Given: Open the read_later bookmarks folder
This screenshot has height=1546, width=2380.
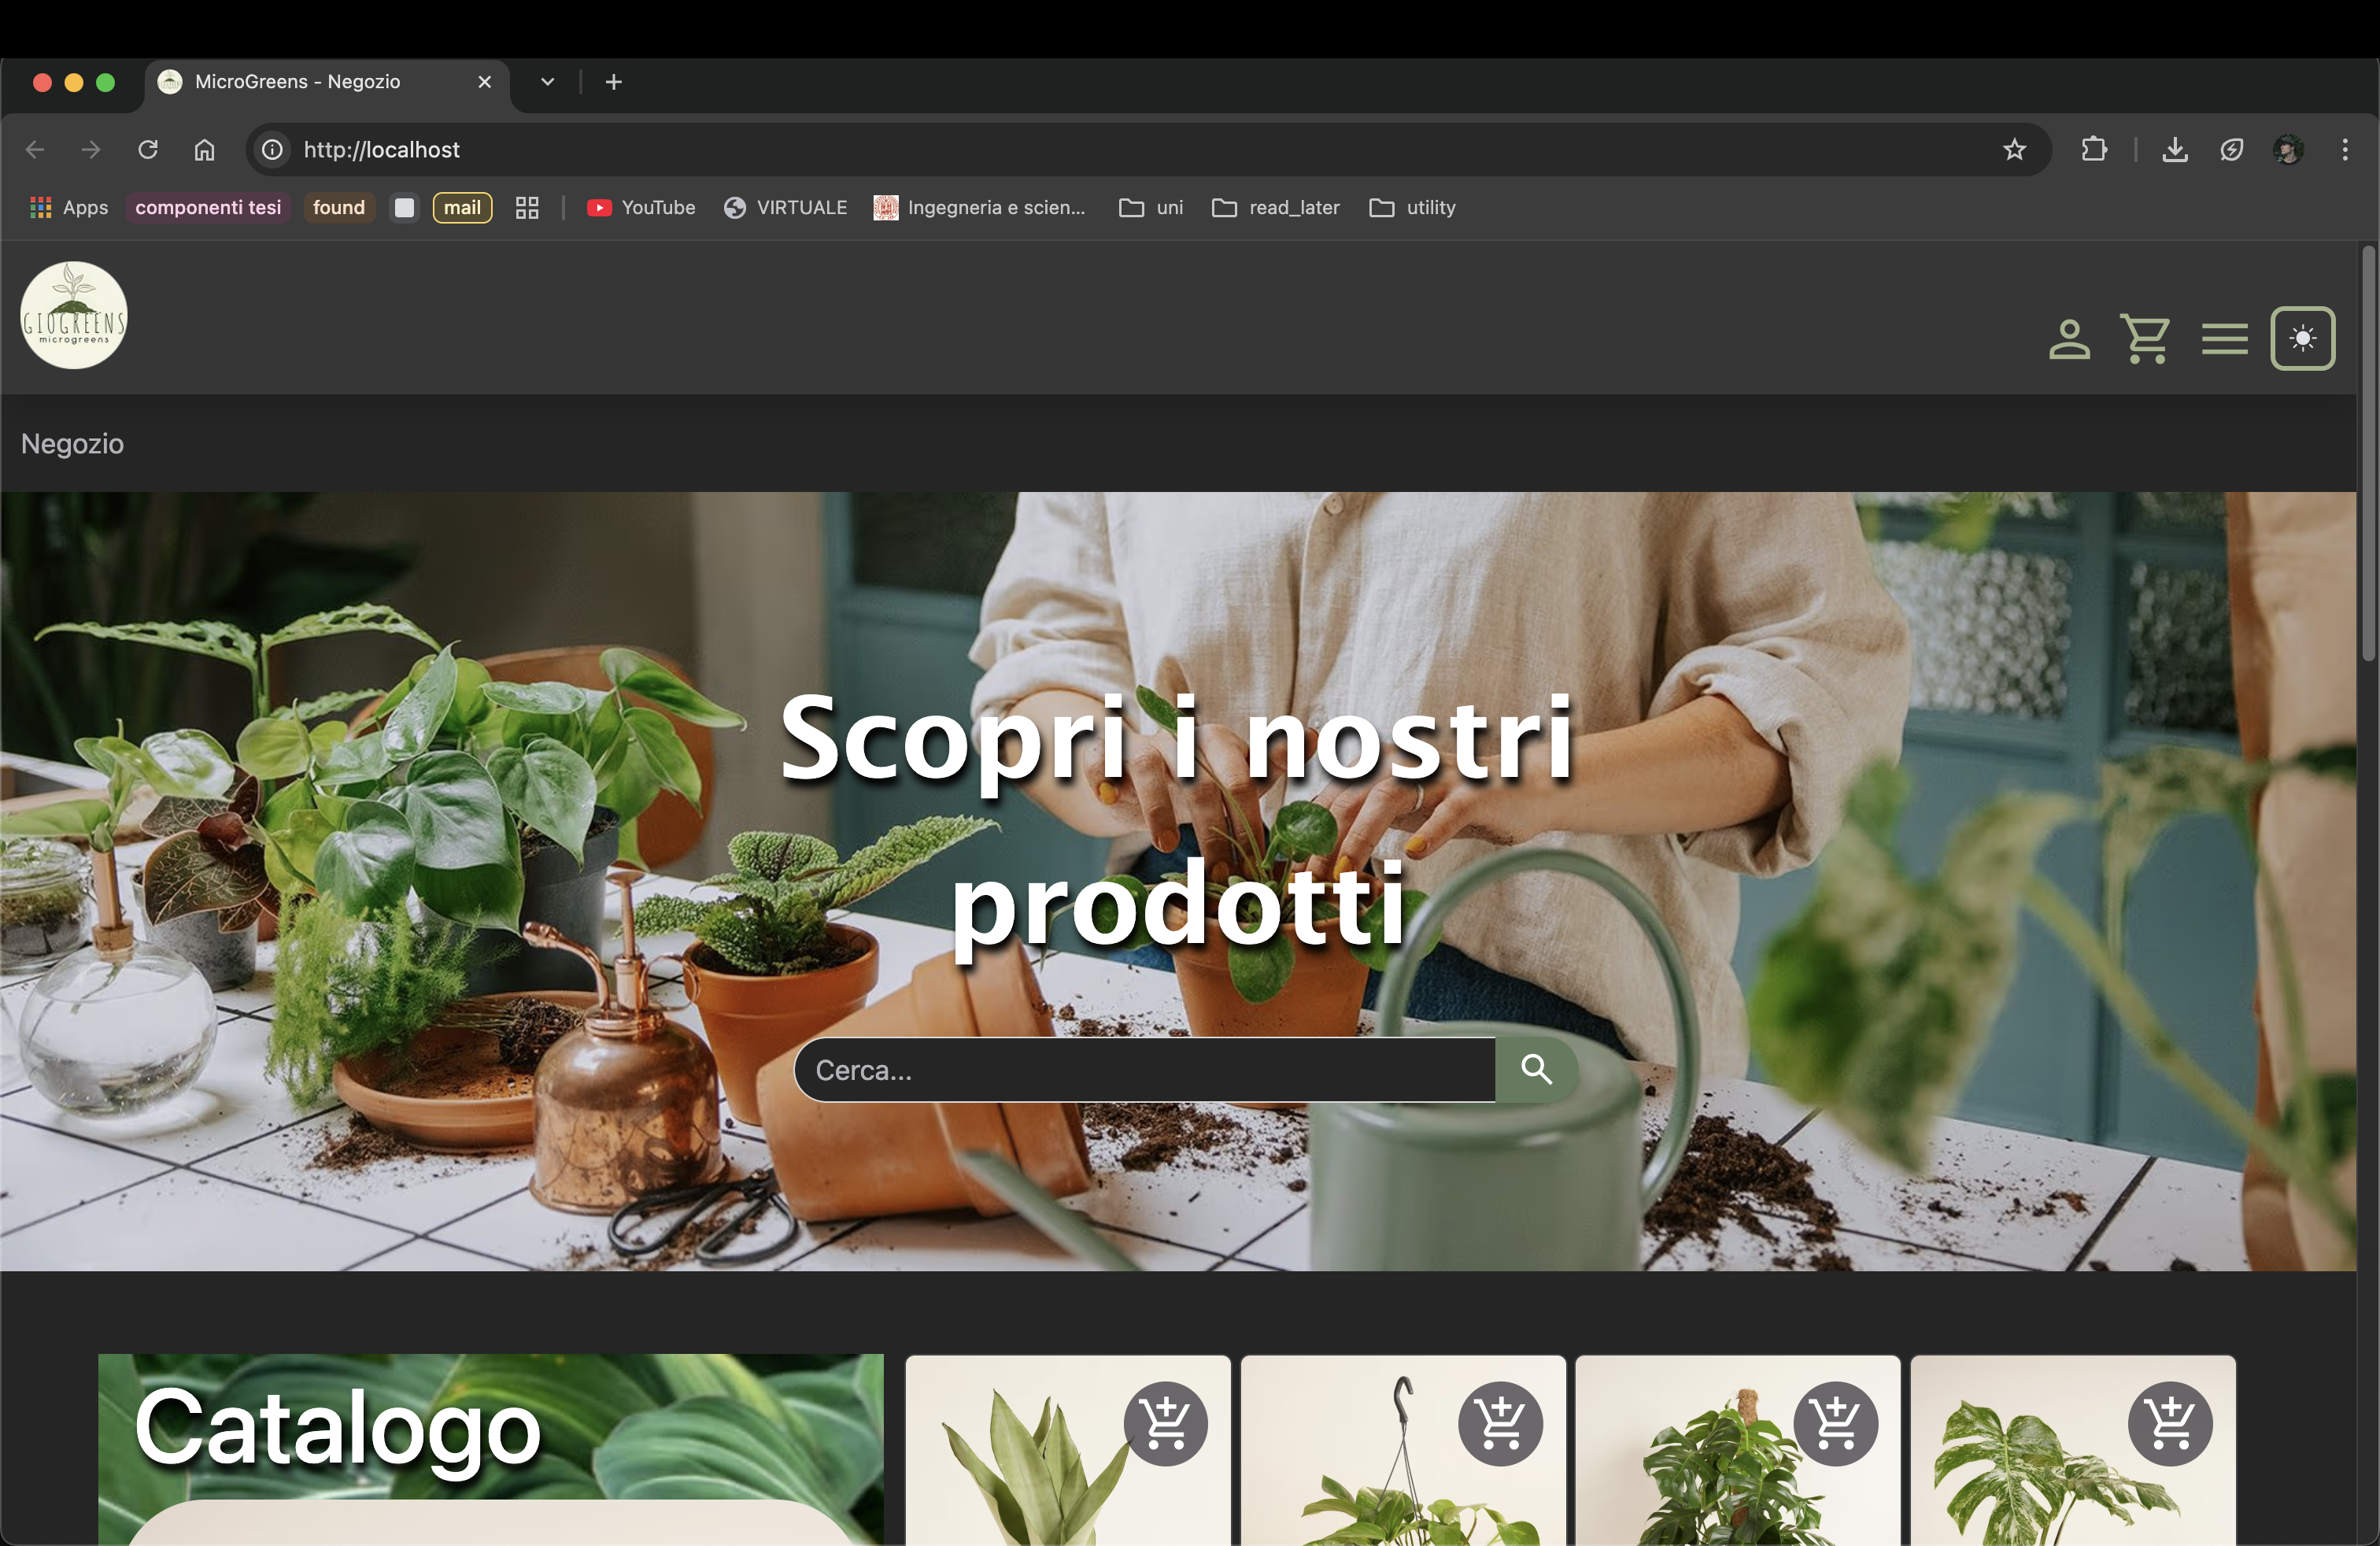Looking at the screenshot, I should tap(1276, 208).
